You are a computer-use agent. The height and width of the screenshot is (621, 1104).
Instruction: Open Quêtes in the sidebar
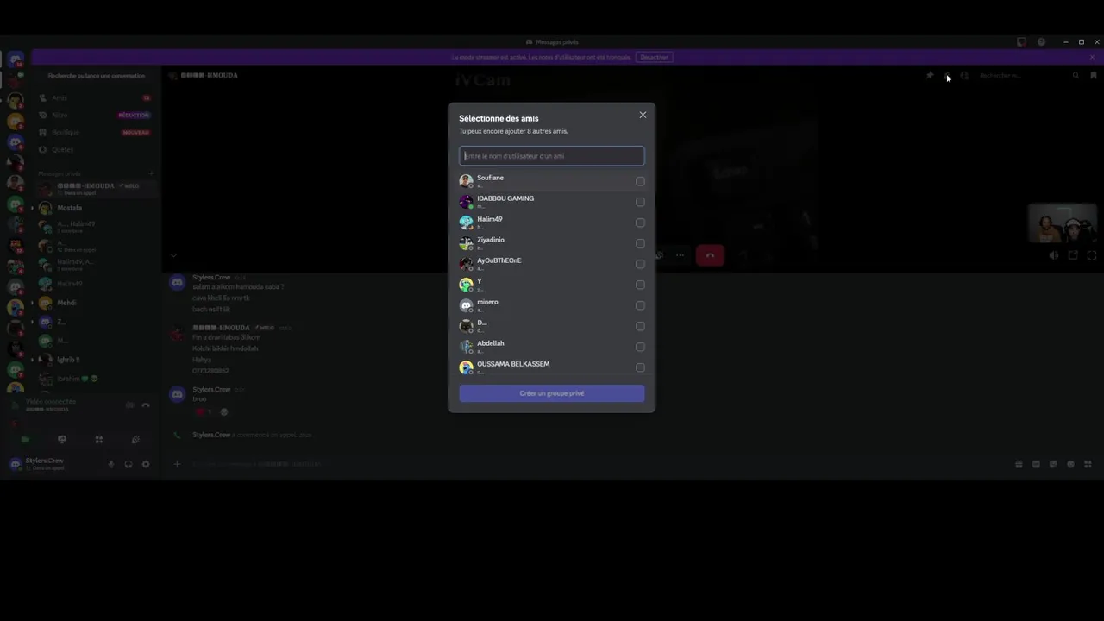coord(95,150)
